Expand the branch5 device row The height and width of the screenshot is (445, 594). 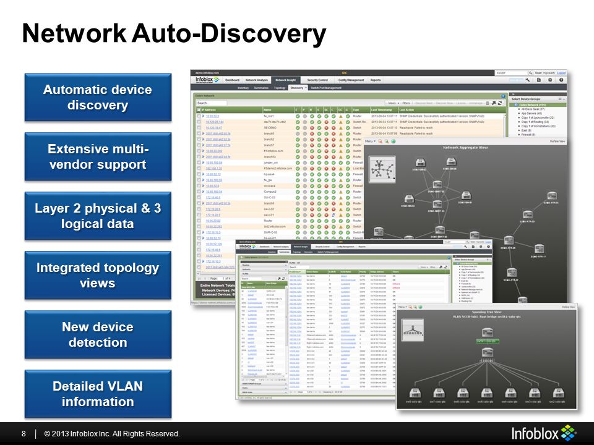tap(204, 133)
